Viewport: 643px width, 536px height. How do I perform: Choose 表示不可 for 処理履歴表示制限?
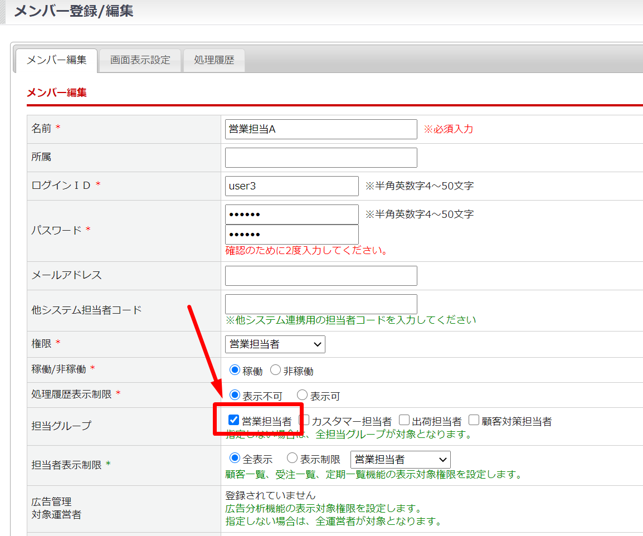(x=235, y=395)
